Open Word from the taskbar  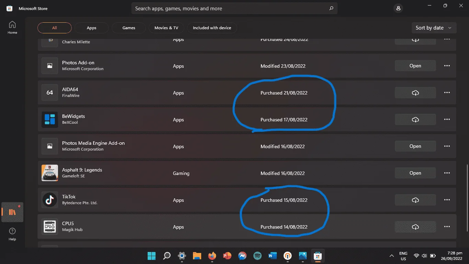272,256
